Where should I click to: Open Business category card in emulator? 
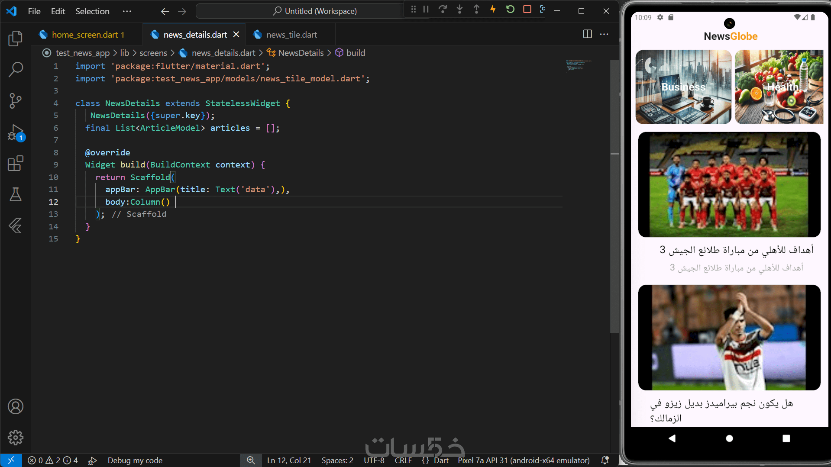click(683, 87)
